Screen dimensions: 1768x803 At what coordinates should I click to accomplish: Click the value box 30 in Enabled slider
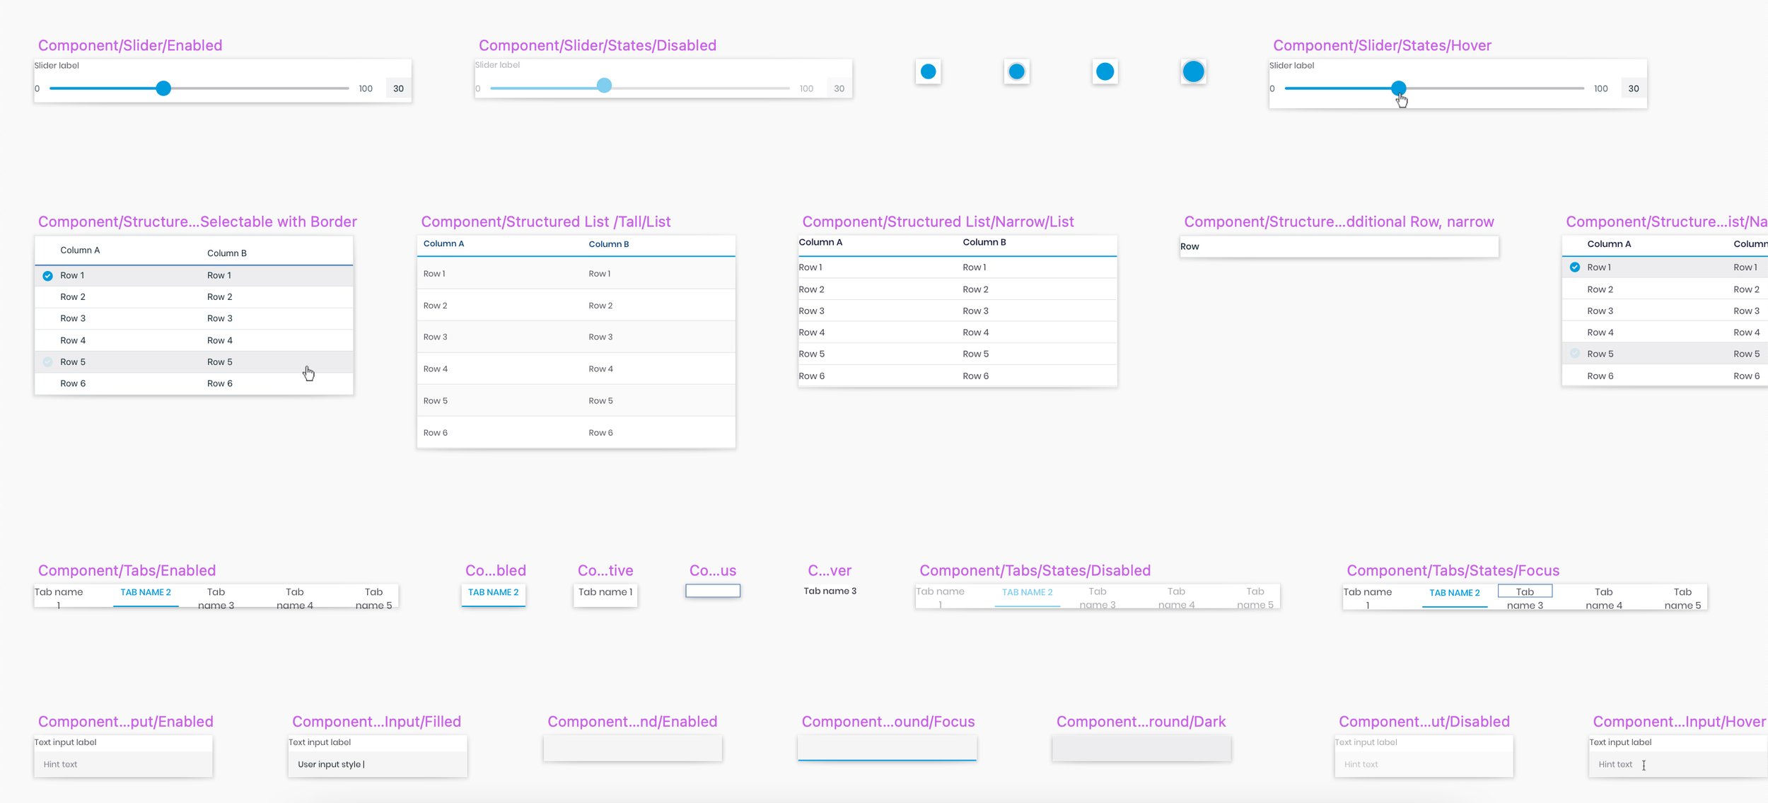(398, 89)
